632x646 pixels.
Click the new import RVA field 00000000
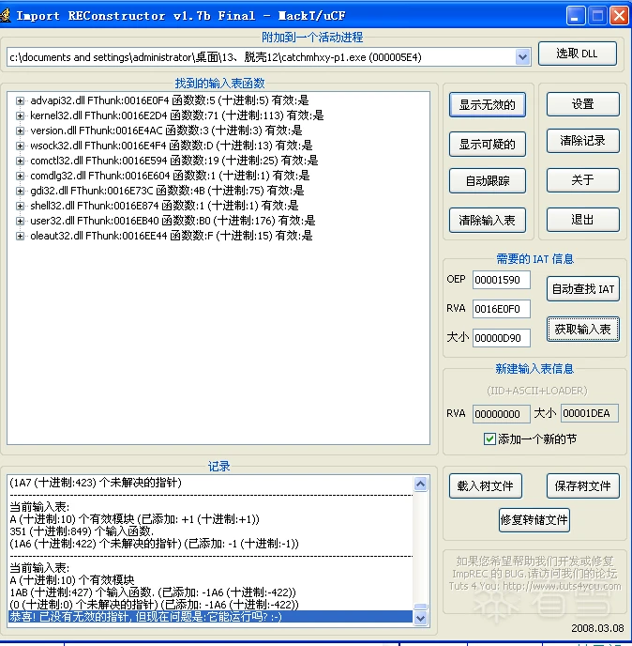click(501, 414)
